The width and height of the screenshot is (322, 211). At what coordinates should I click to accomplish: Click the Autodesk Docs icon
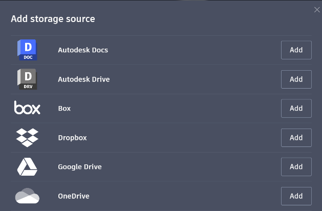pyautogui.click(x=27, y=50)
